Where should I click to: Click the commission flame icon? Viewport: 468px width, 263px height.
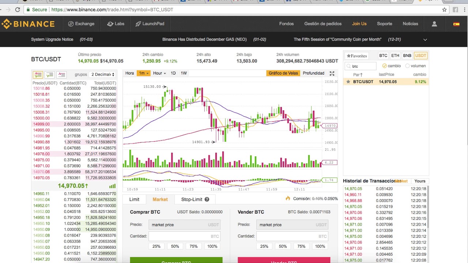click(288, 198)
